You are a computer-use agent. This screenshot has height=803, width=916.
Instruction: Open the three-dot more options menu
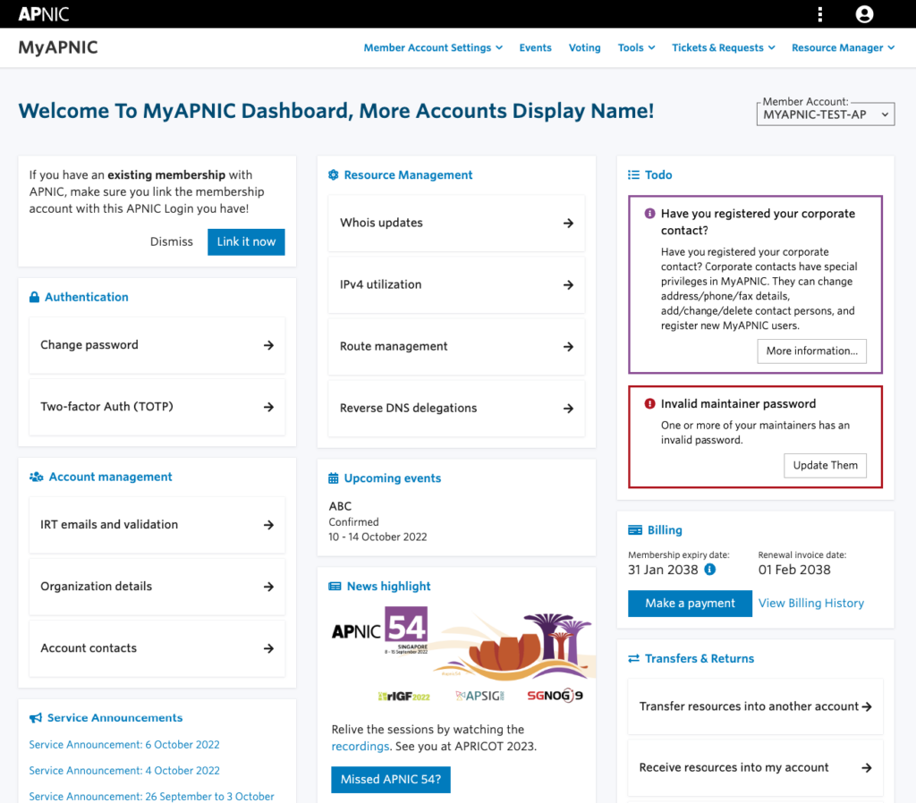tap(820, 14)
